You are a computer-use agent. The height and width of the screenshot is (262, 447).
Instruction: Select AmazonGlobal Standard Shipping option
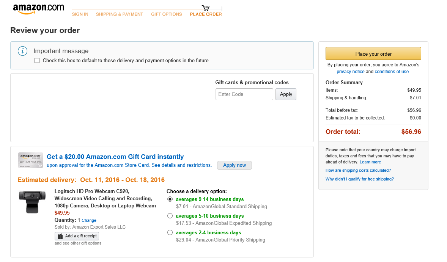pyautogui.click(x=170, y=199)
